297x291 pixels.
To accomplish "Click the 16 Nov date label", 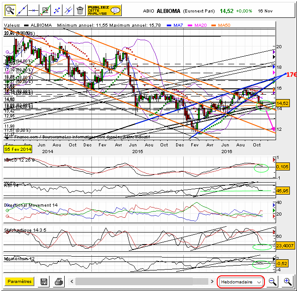I will pyautogui.click(x=265, y=11).
